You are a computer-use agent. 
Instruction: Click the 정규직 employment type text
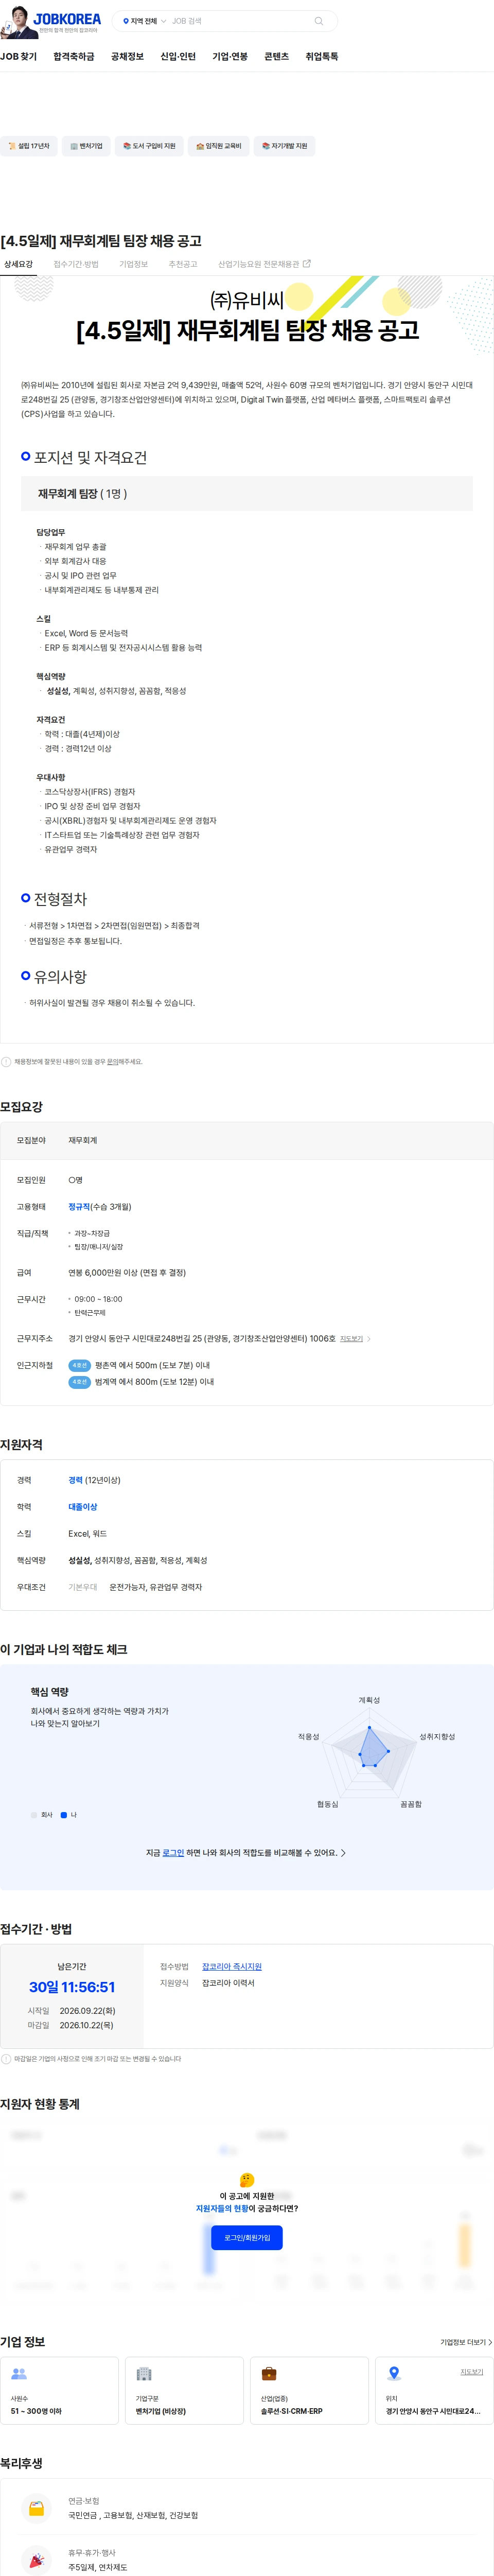click(x=79, y=1207)
